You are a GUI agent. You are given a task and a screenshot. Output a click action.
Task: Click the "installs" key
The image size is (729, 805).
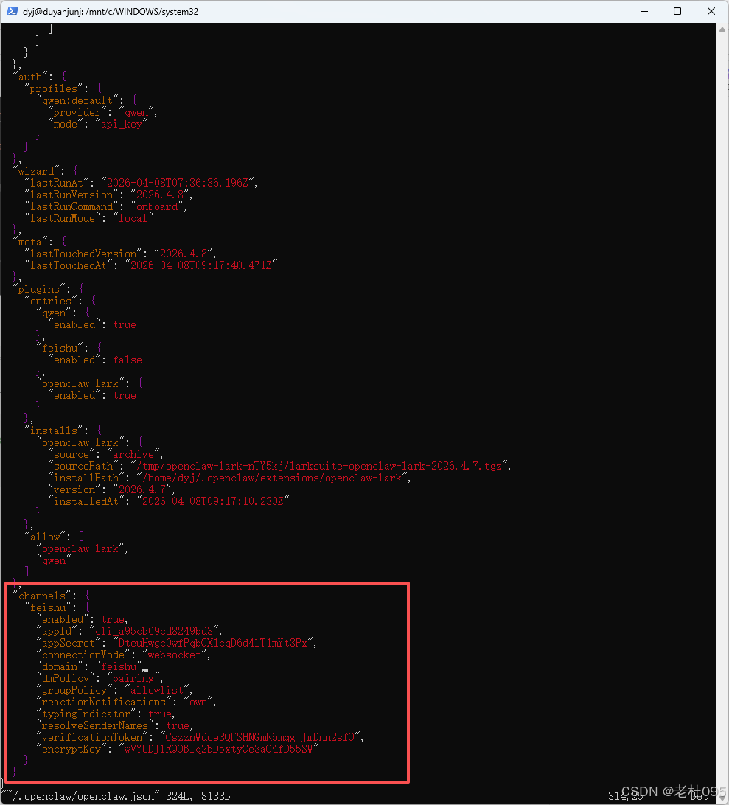(x=53, y=431)
